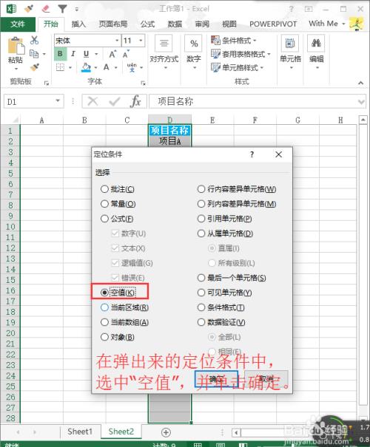Select the 空值(K) radio option
The height and width of the screenshot is (447, 370).
pos(118,292)
